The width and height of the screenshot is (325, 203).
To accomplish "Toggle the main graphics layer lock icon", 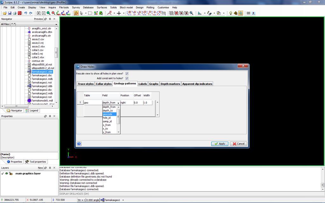I will (11, 174).
